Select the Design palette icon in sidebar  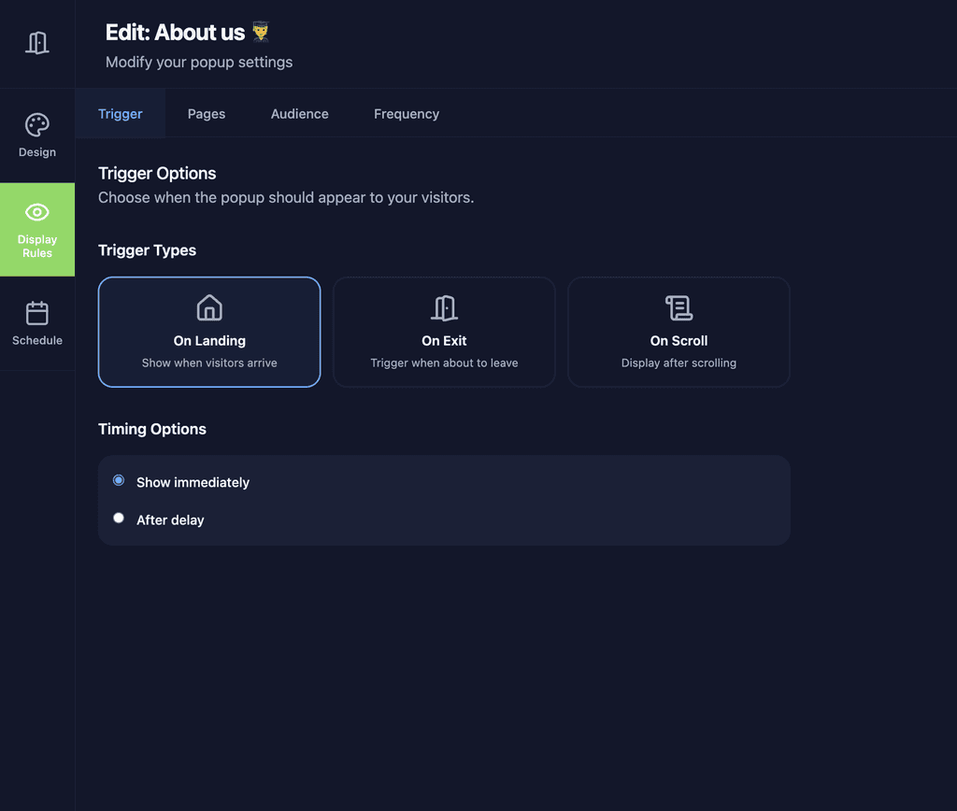pyautogui.click(x=37, y=124)
